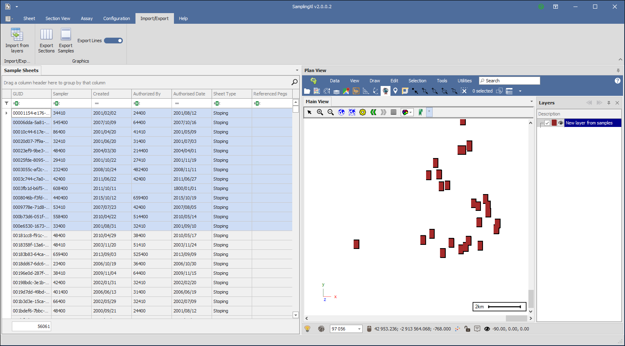Image resolution: width=625 pixels, height=346 pixels.
Task: Expand the first row of the sample grid
Action: (7, 113)
